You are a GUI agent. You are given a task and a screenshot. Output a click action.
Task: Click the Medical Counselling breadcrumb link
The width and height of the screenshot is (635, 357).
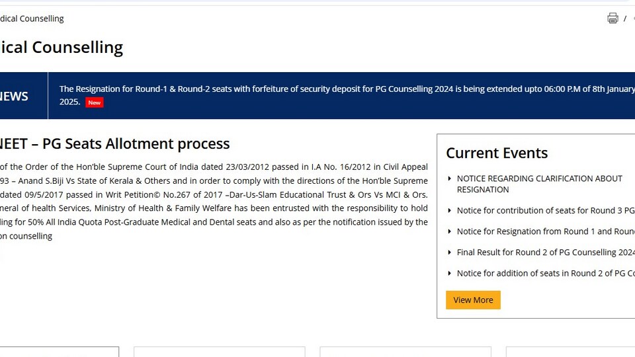point(32,19)
